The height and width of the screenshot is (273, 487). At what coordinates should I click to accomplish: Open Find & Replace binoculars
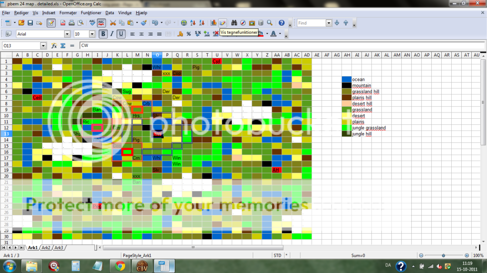coord(234,23)
